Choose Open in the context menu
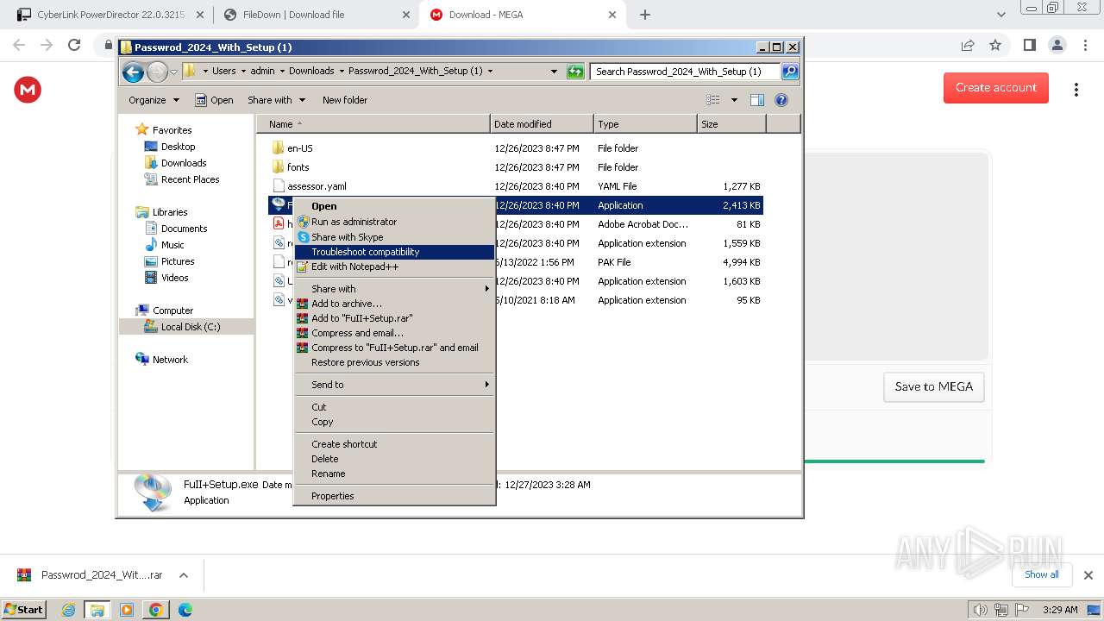Viewport: 1104px width, 621px height. click(394, 206)
